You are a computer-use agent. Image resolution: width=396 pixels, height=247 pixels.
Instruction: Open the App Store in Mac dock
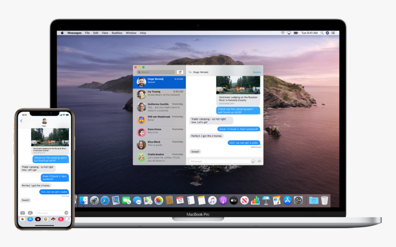[x=287, y=200]
